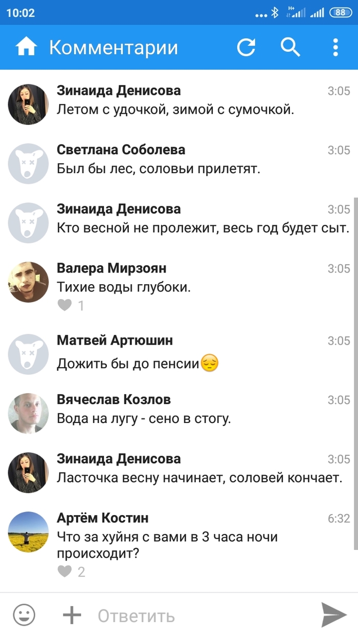358x637 pixels.
Task: Open Матвей Артюшин's default avatar
Action: [29, 354]
